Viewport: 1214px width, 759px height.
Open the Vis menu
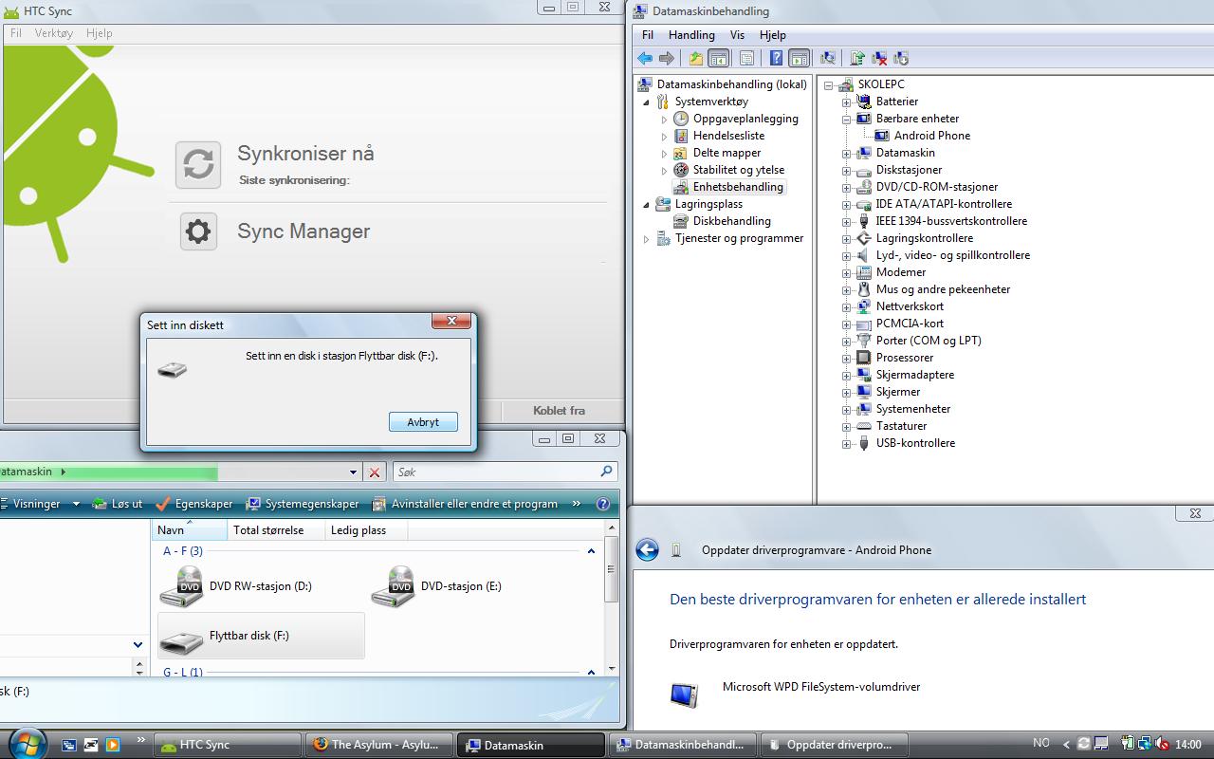point(737,35)
